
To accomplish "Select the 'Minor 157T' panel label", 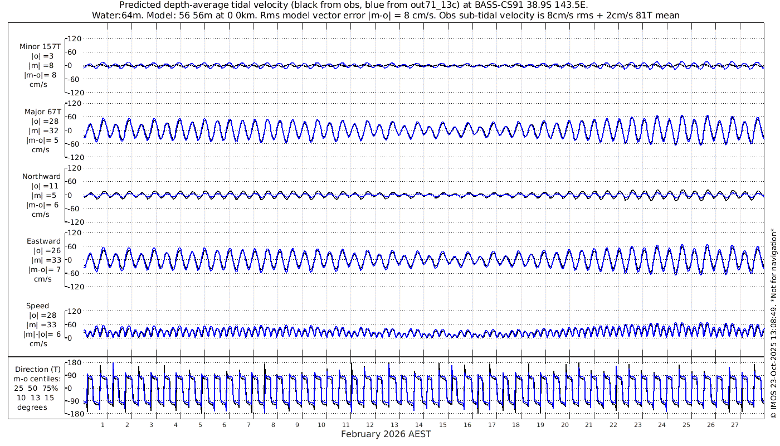I will point(40,47).
